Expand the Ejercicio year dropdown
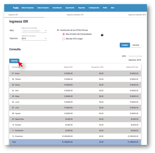The height and width of the screenshot is (153, 155). tap(34, 39)
